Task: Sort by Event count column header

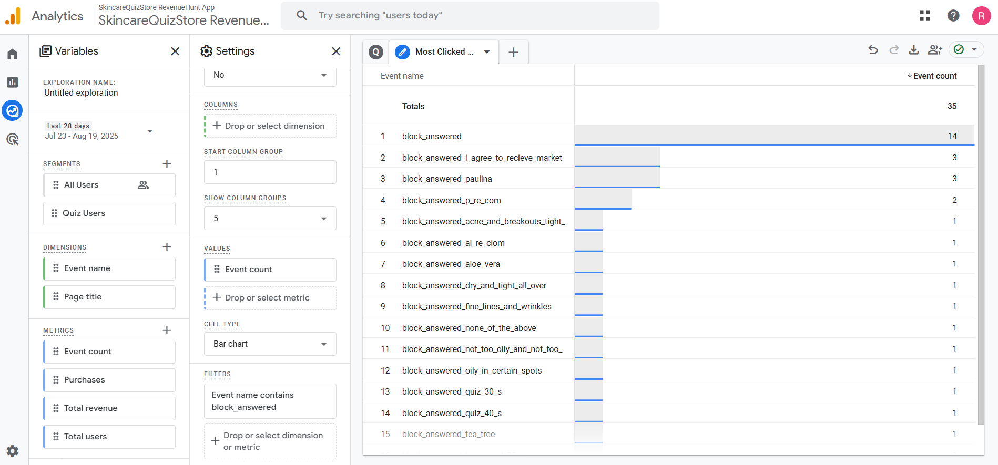Action: tap(932, 76)
